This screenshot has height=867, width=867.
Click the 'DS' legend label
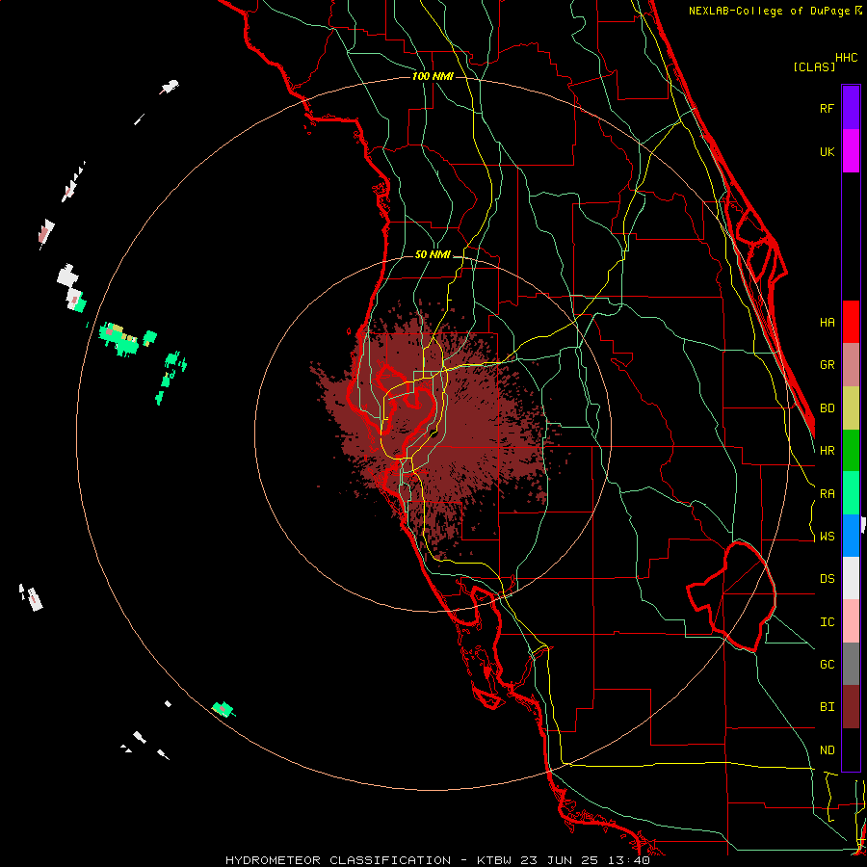[827, 579]
